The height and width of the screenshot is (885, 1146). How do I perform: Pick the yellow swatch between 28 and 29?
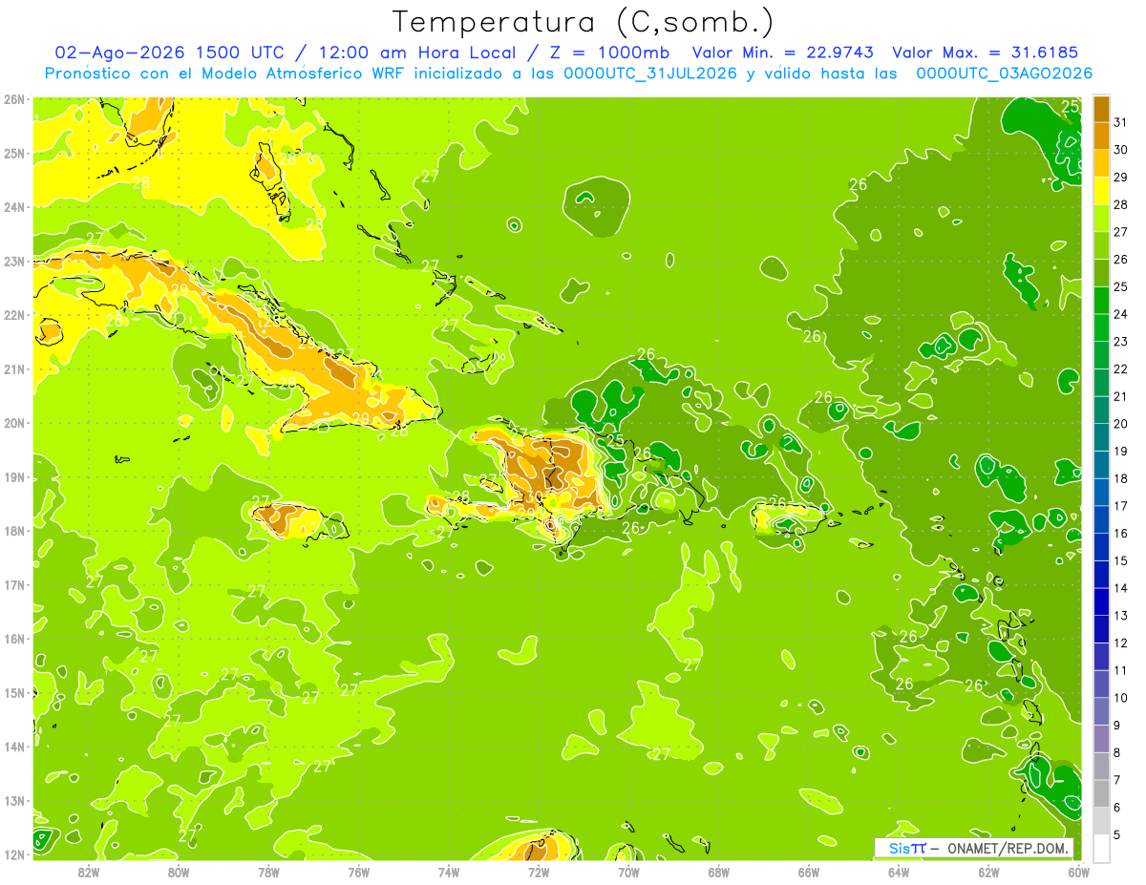[x=1102, y=191]
